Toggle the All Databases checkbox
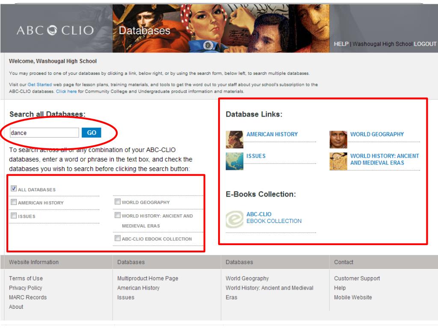 (x=14, y=188)
